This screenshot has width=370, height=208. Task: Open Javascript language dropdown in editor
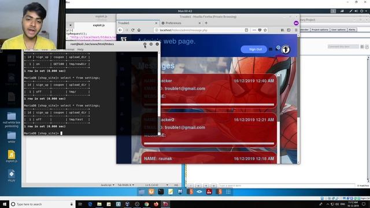pos(108,185)
